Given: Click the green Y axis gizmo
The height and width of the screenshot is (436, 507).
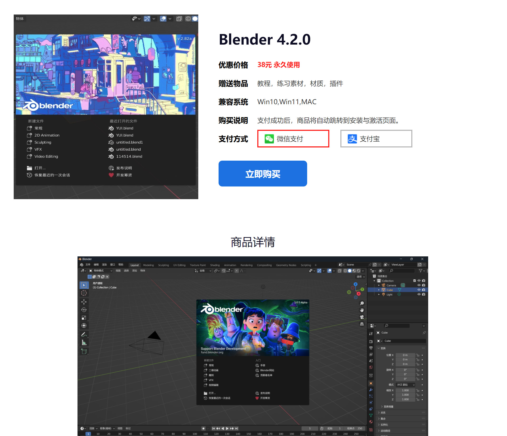Looking at the screenshot, I should point(363,289).
